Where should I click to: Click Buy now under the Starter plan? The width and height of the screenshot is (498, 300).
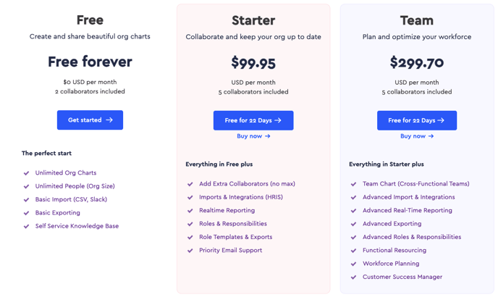[x=253, y=136]
